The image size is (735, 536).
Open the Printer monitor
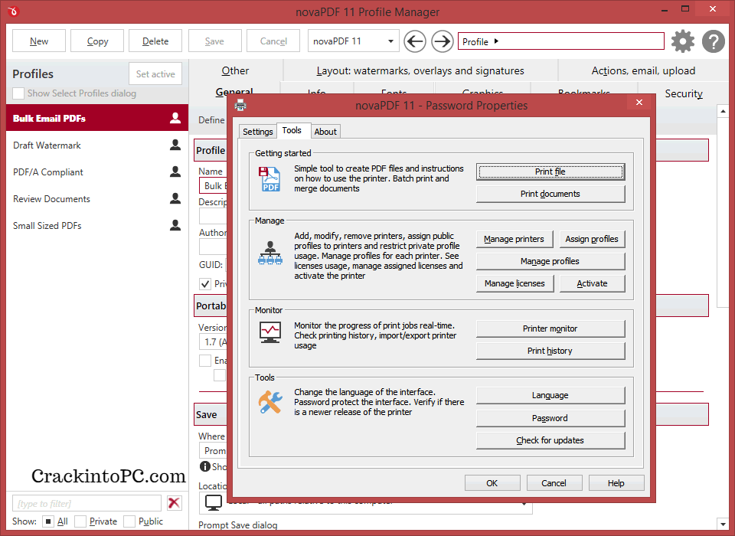tap(550, 328)
